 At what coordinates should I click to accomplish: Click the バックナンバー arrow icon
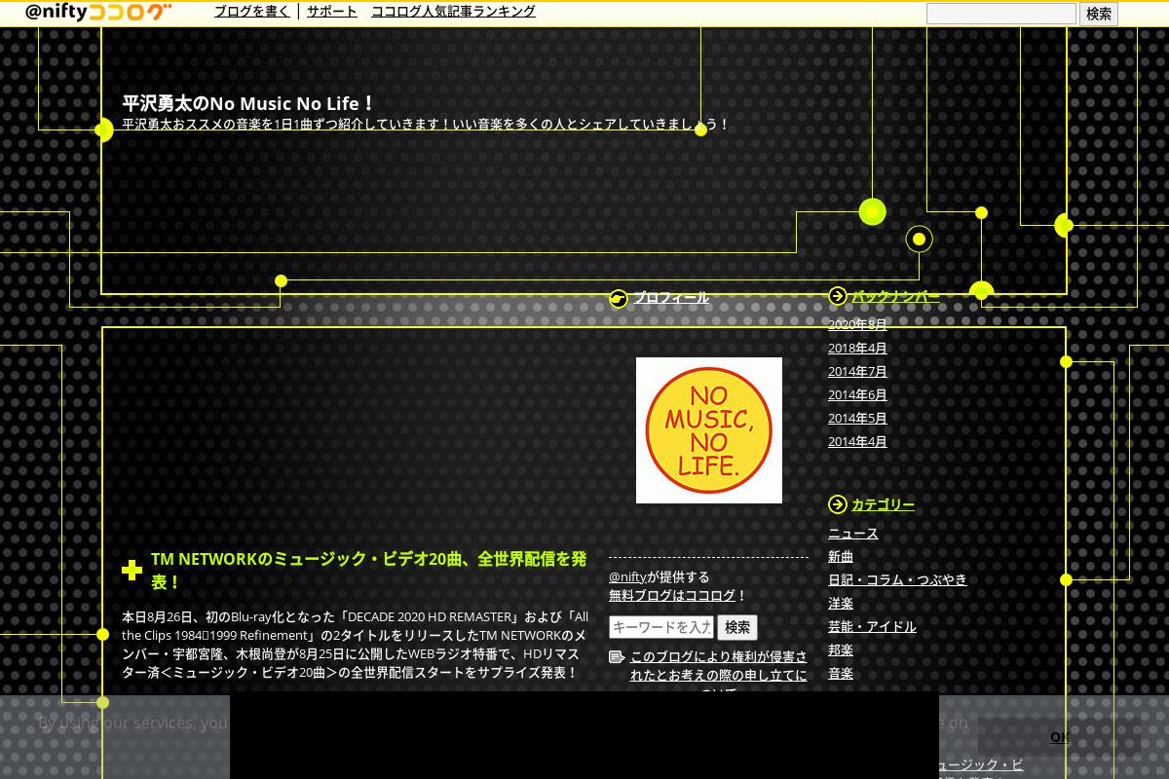838,296
